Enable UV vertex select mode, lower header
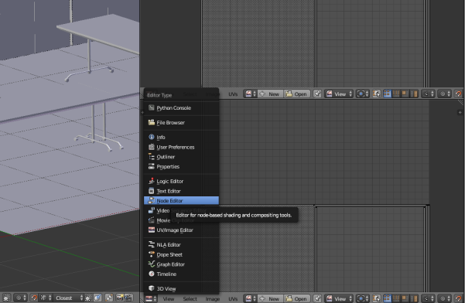Viewport: 465px width, 303px height. (x=388, y=298)
